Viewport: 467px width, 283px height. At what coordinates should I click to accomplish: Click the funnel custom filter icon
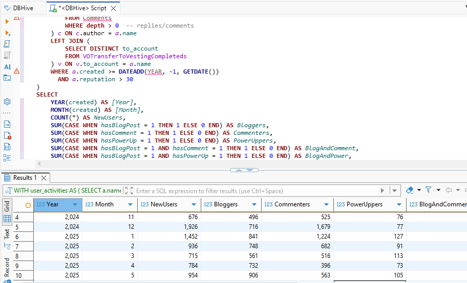coord(428,190)
